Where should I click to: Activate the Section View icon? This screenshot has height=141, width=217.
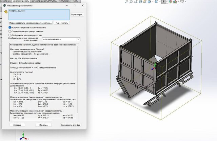point(140,2)
